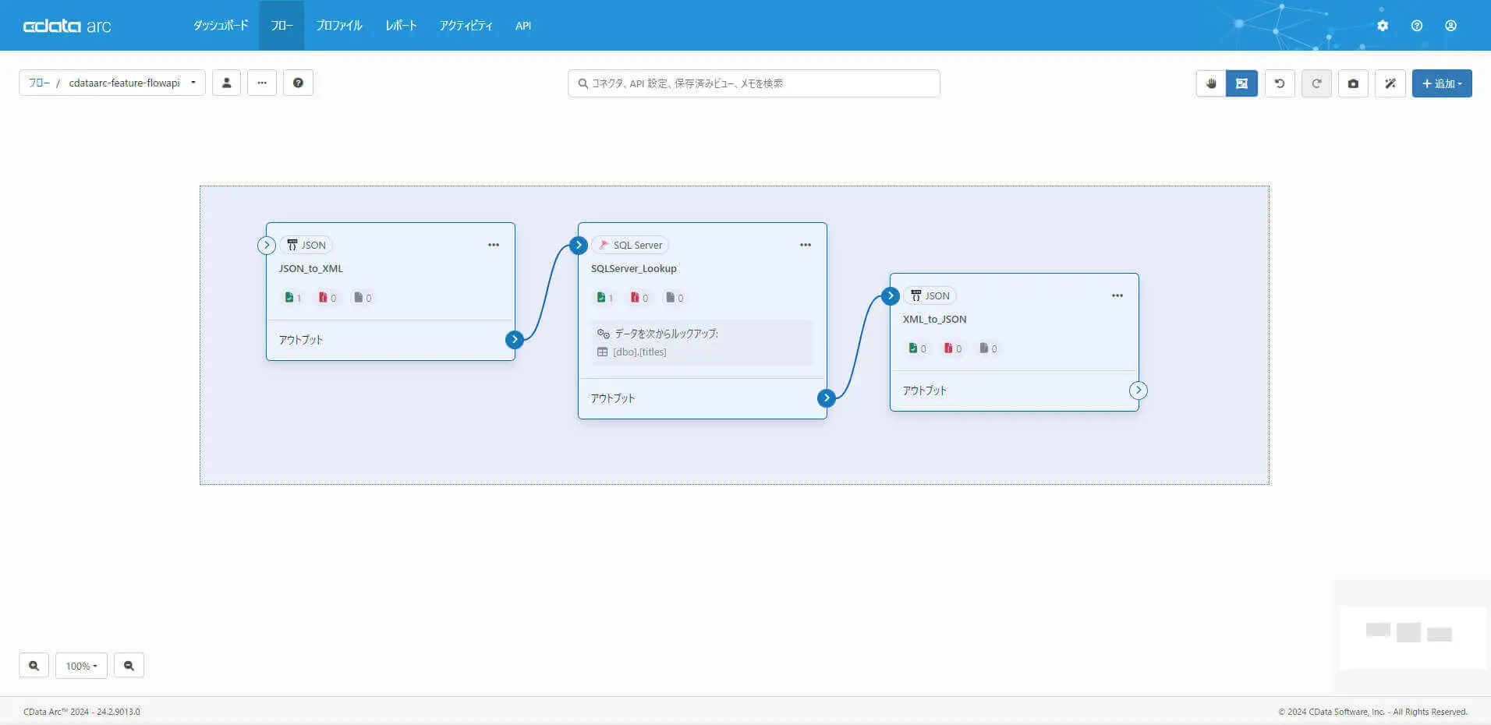Click the camera snapshot icon
This screenshot has height=725, width=1491.
1353,83
